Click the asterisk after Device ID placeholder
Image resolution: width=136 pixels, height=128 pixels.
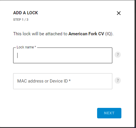[x=70, y=80]
